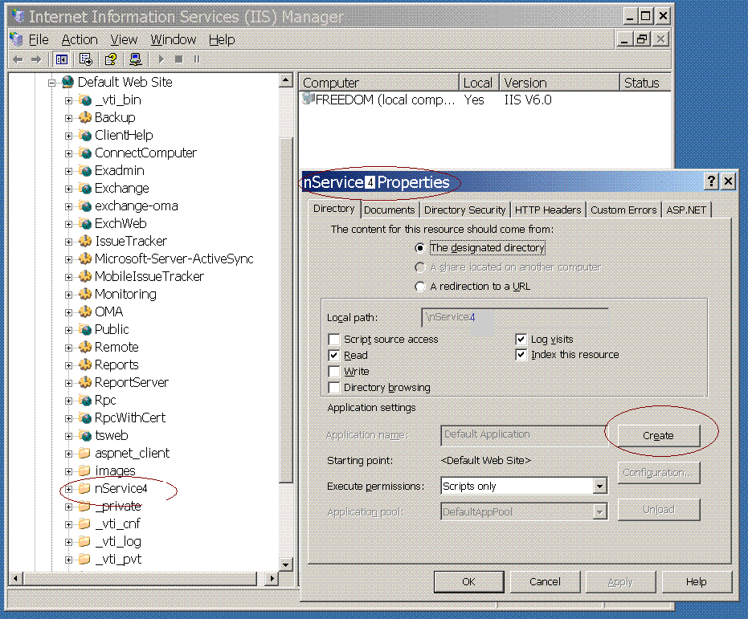Open the View menu
Screen dimensions: 748x619
tap(124, 39)
